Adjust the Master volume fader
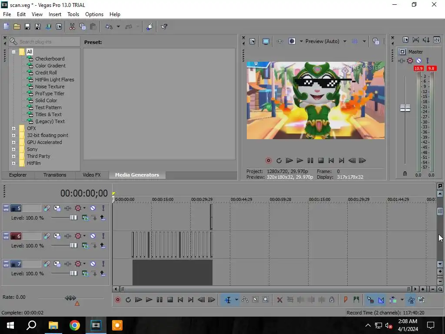The height and width of the screenshot is (334, 445). [x=405, y=108]
